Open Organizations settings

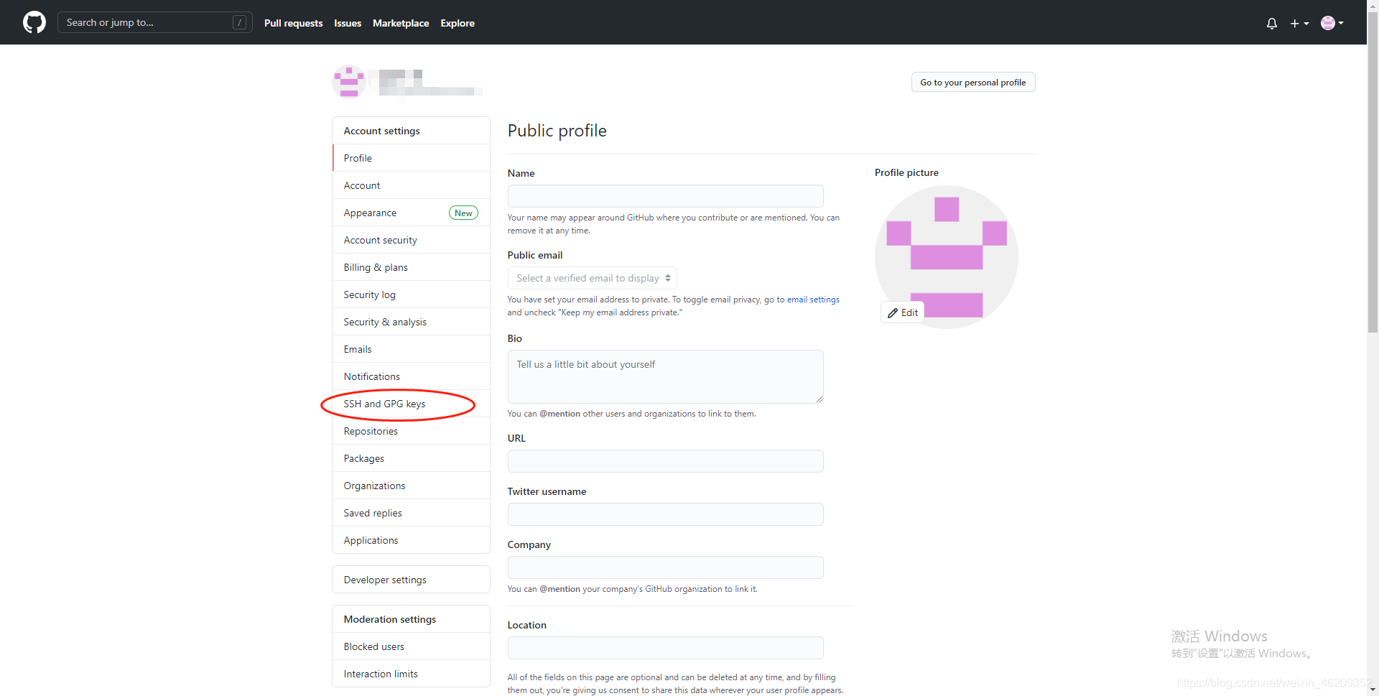[411, 486]
